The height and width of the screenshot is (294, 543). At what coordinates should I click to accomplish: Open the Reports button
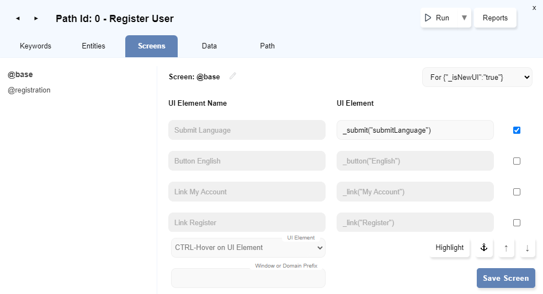click(x=495, y=18)
